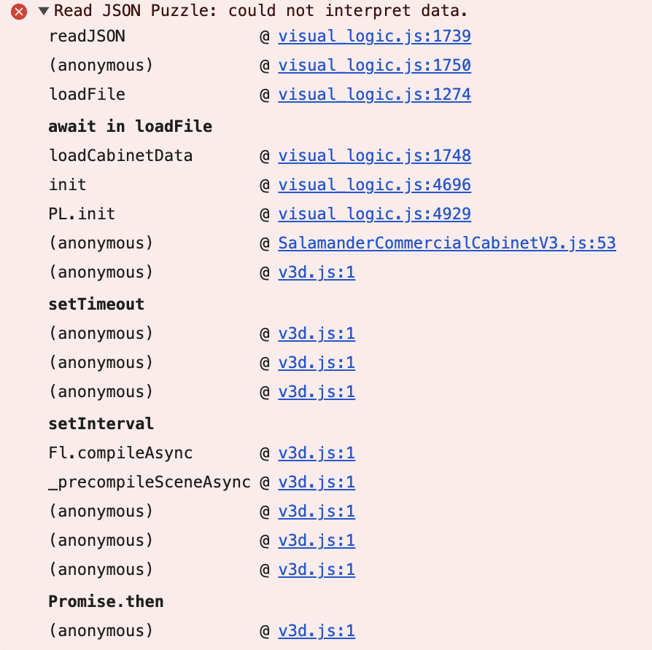This screenshot has height=650, width=652.
Task: Open v3d.js:1 link below SalamanderCommercialCabinetV3 frame
Action: 317,272
